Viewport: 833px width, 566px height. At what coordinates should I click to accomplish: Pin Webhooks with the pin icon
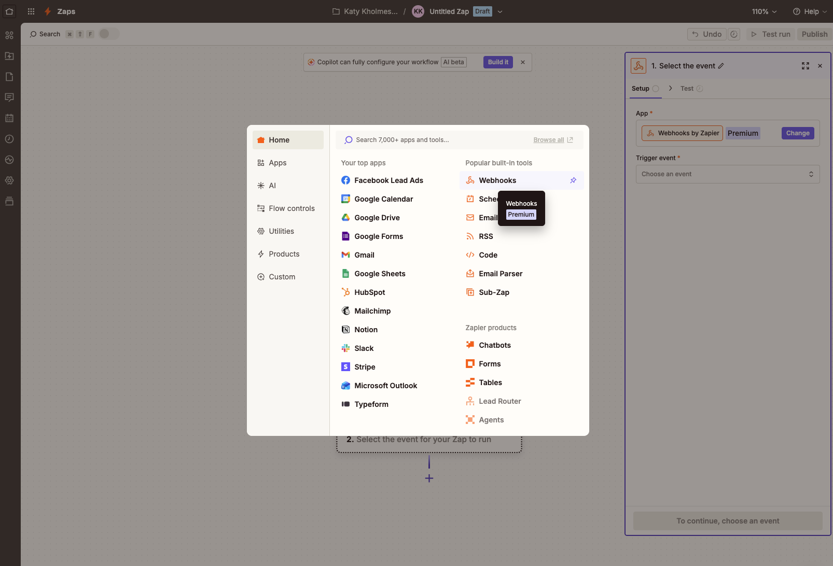click(573, 180)
